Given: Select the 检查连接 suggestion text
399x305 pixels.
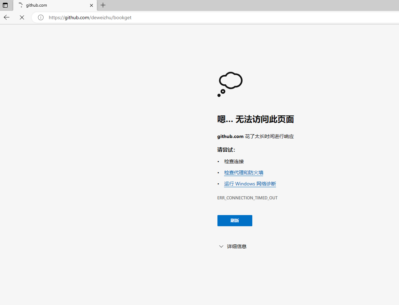Looking at the screenshot, I should pyautogui.click(x=234, y=161).
